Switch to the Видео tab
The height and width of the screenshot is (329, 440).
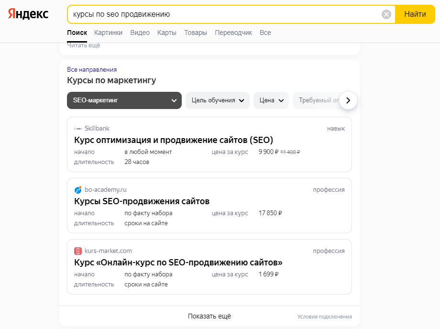pyautogui.click(x=140, y=33)
